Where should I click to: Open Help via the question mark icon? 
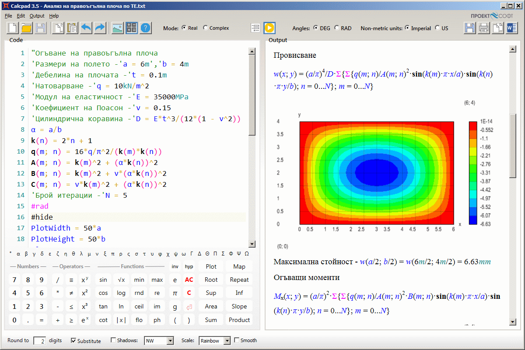pos(146,28)
